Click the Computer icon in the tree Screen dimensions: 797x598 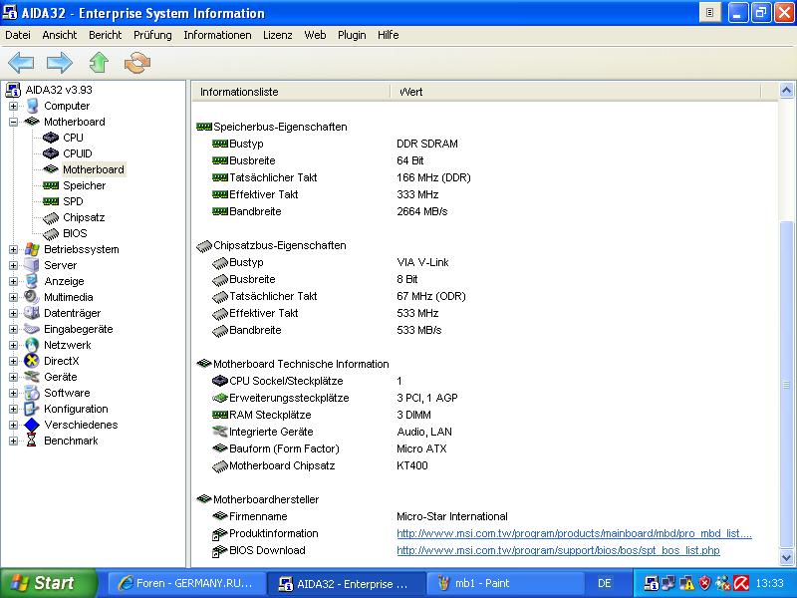[32, 106]
